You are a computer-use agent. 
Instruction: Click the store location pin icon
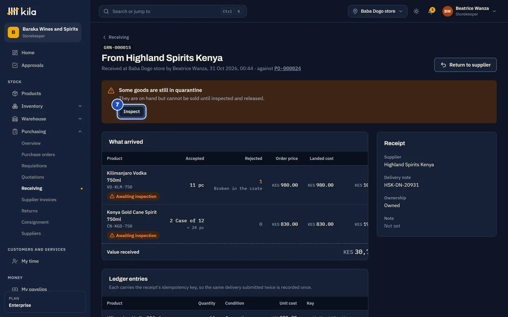point(355,11)
